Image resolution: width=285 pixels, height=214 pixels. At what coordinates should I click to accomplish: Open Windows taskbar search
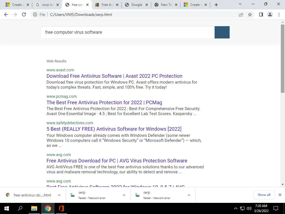20,208
